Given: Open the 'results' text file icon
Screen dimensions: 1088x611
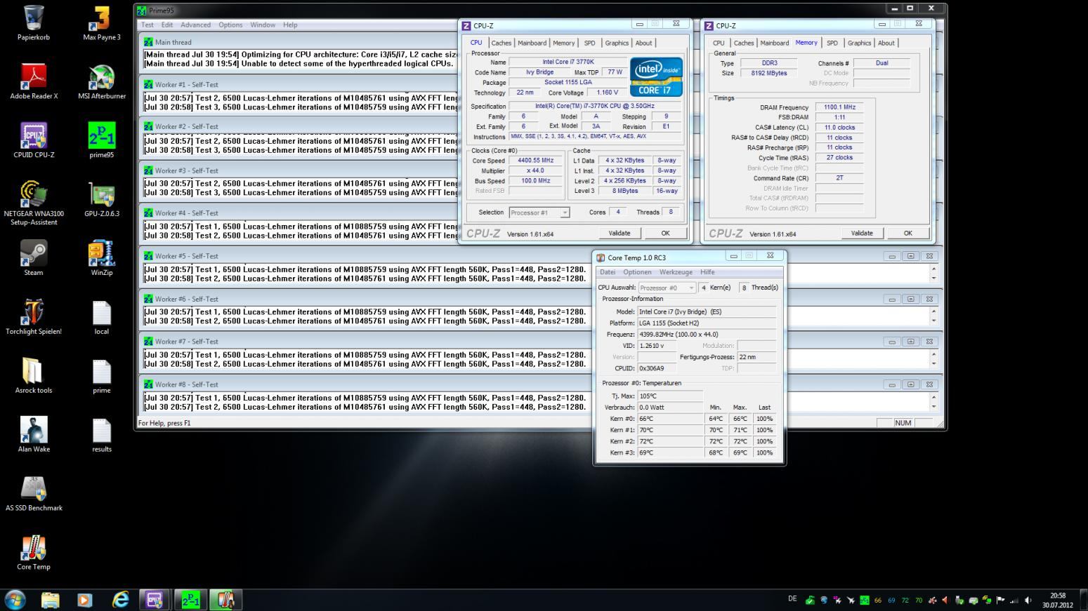Looking at the screenshot, I should pyautogui.click(x=102, y=435).
